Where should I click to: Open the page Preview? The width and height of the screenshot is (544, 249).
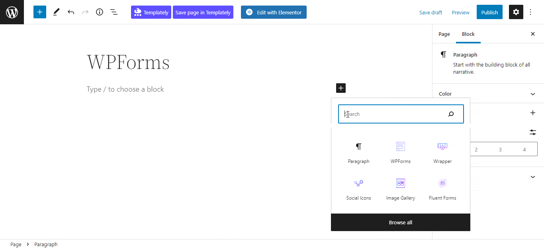click(x=461, y=12)
